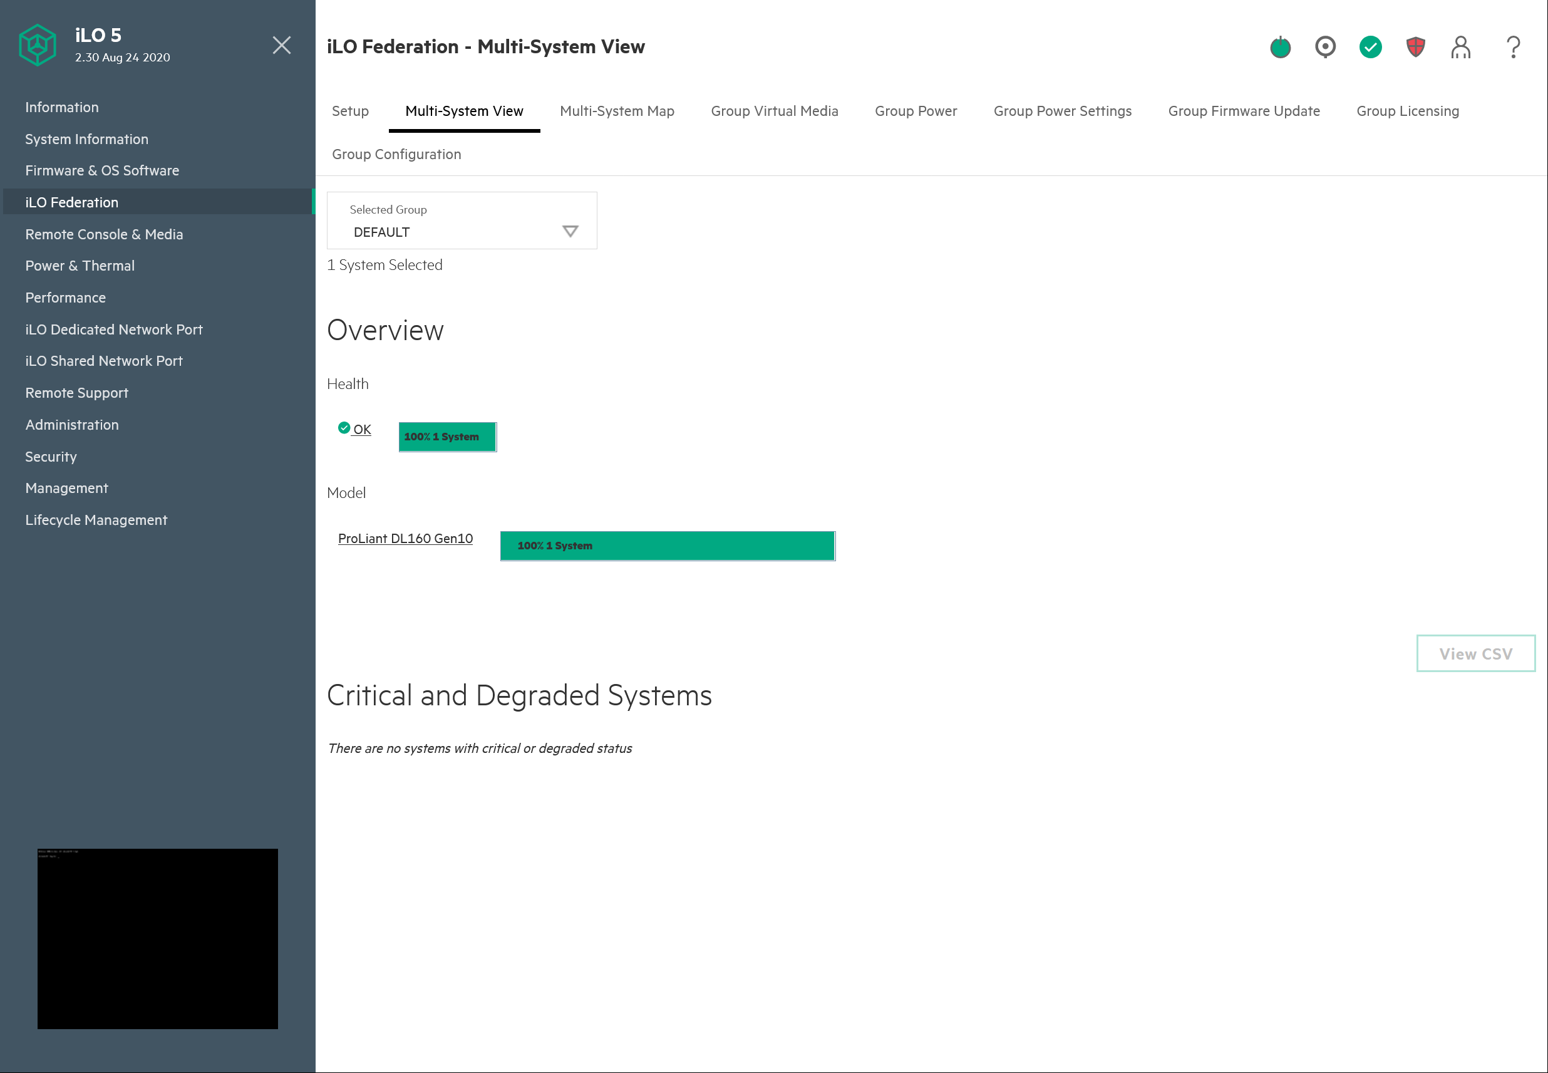Click the green system health checkmark icon
The width and height of the screenshot is (1548, 1073).
(x=1370, y=47)
